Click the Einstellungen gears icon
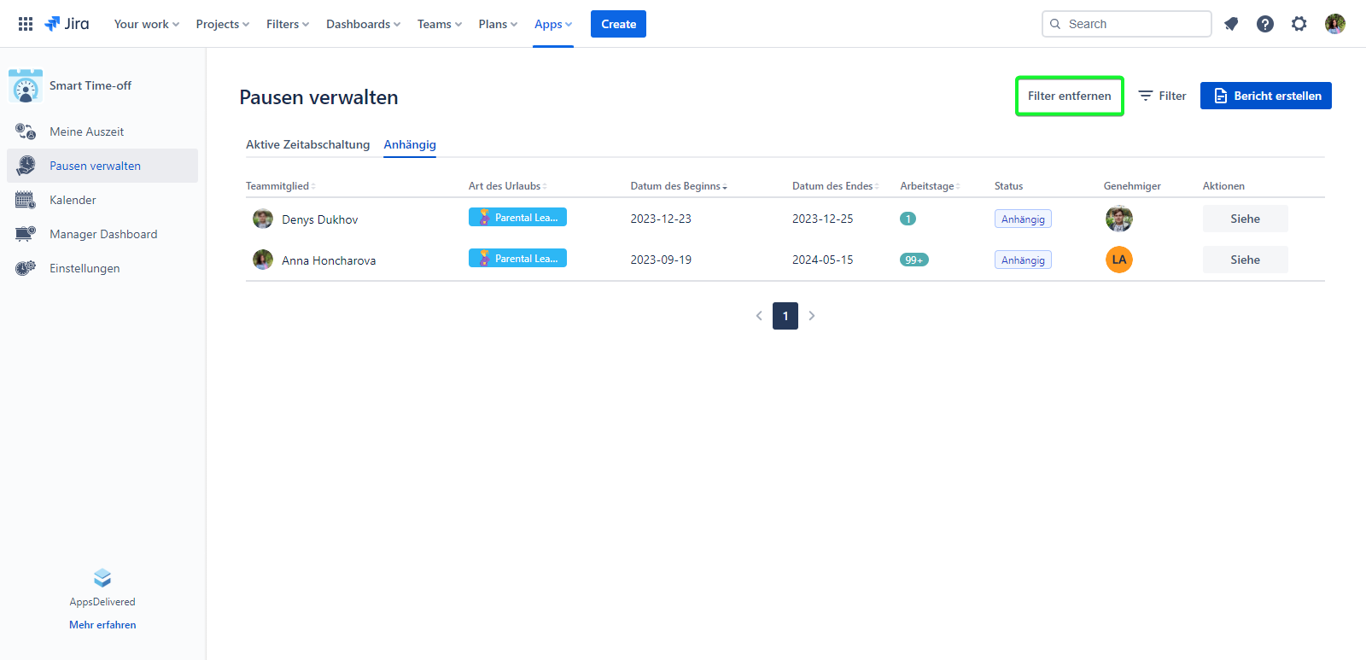 (x=26, y=268)
